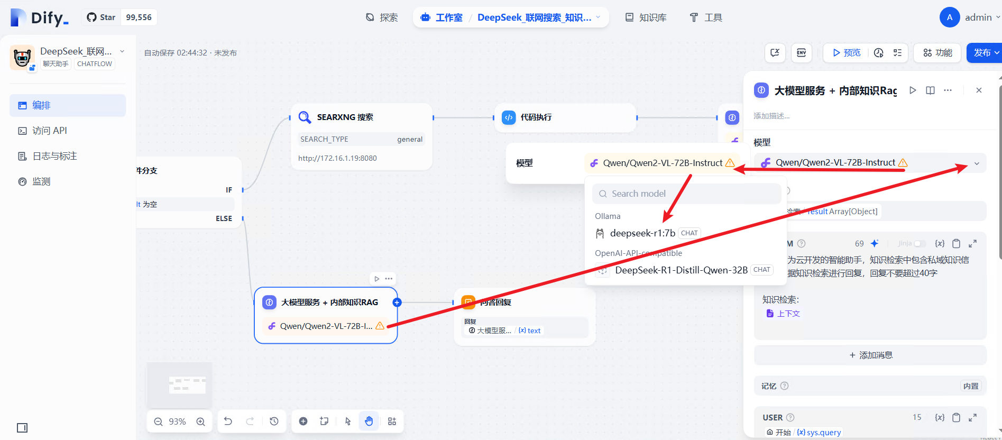The width and height of the screenshot is (1002, 440).
Task: Open the 知识库 tab
Action: coord(646,17)
